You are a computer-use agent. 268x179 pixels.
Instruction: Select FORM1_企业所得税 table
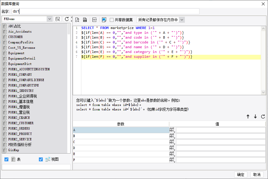[x=22, y=96]
